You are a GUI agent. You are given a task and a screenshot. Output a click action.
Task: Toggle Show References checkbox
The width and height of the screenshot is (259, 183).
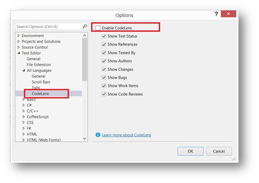104,44
